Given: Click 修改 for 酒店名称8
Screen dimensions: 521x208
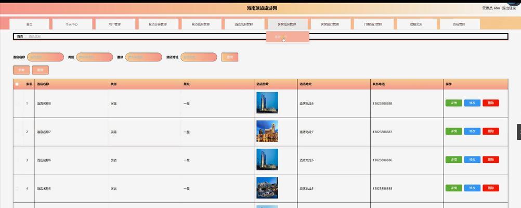Looking at the screenshot, I should [472, 103].
